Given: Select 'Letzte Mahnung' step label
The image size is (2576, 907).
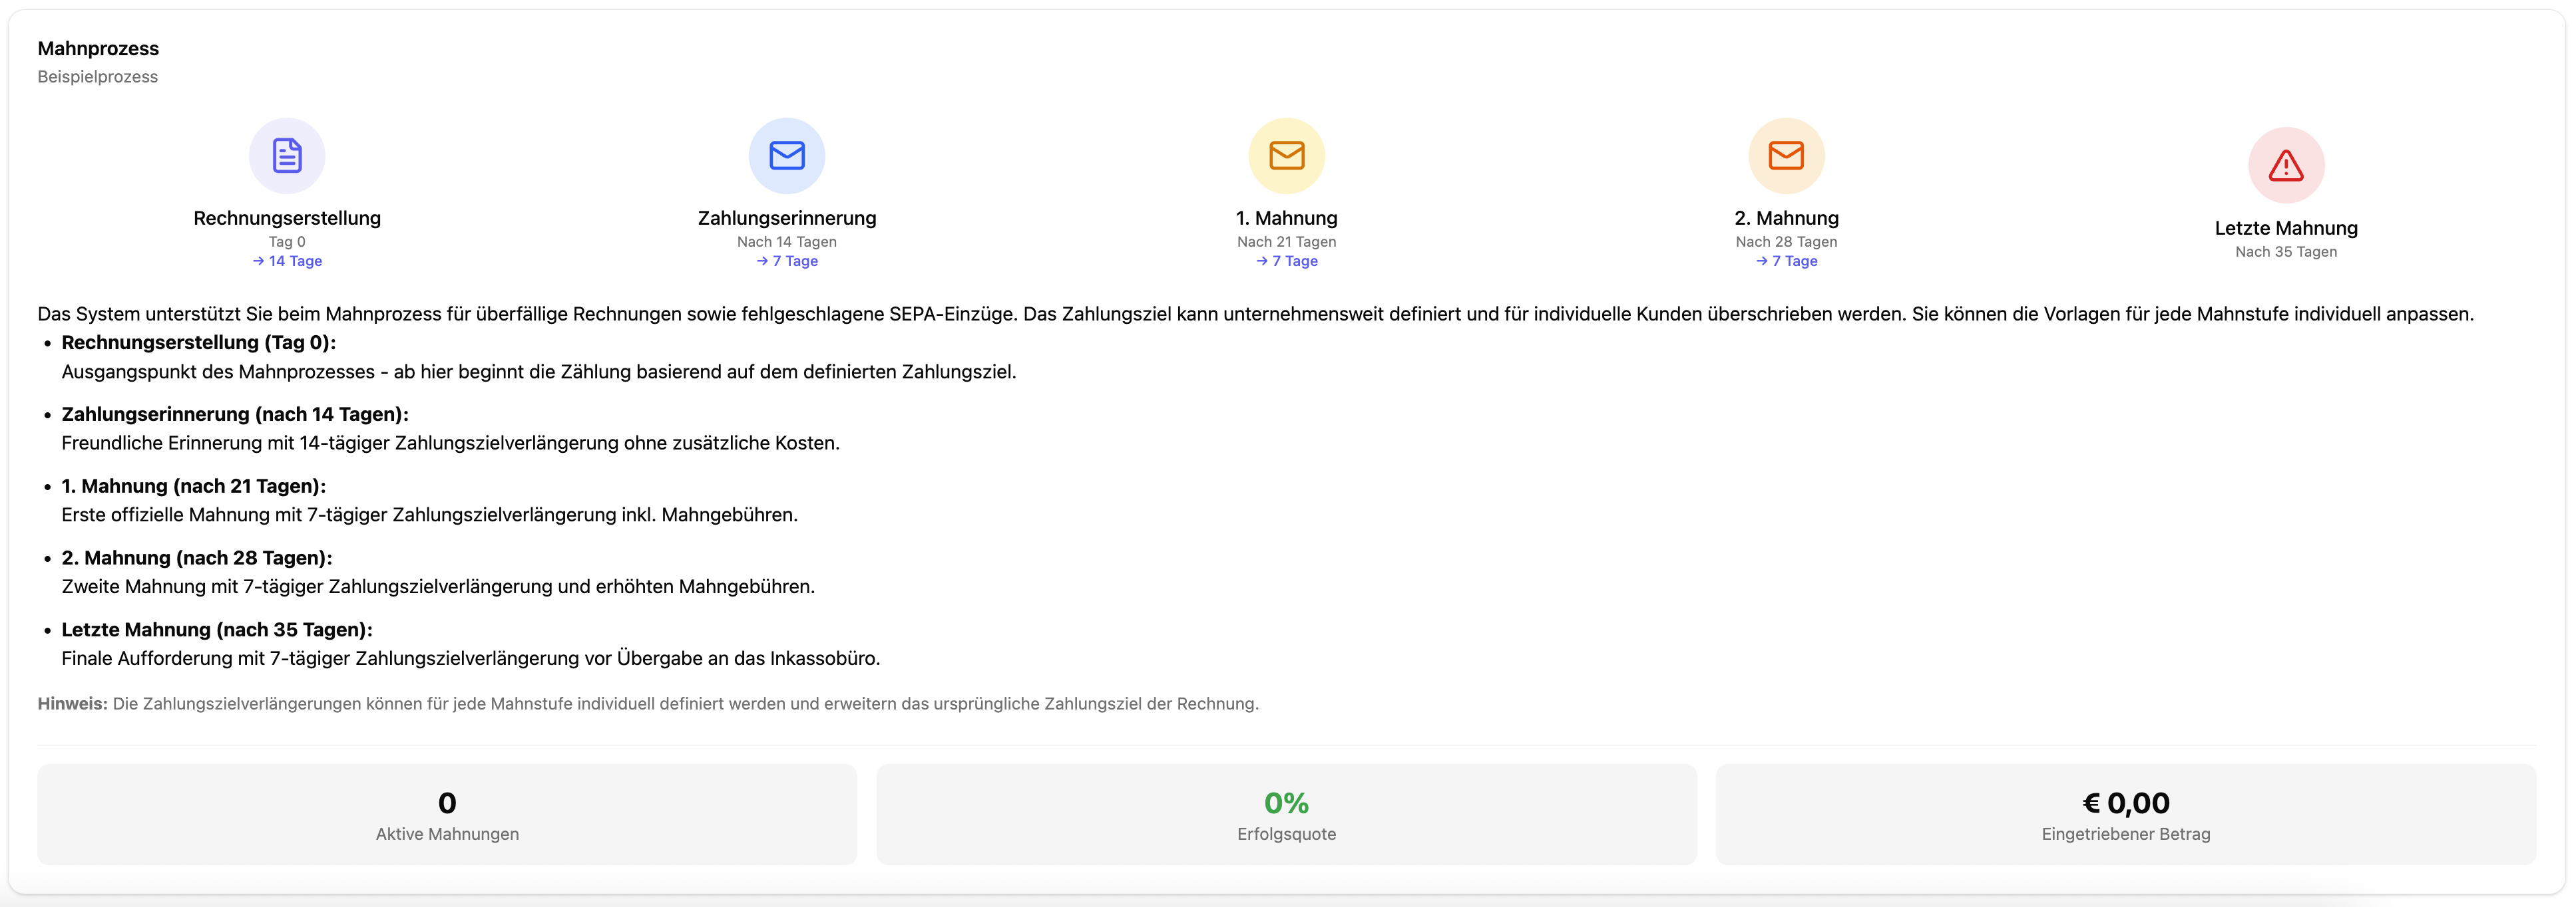Looking at the screenshot, I should tap(2285, 228).
